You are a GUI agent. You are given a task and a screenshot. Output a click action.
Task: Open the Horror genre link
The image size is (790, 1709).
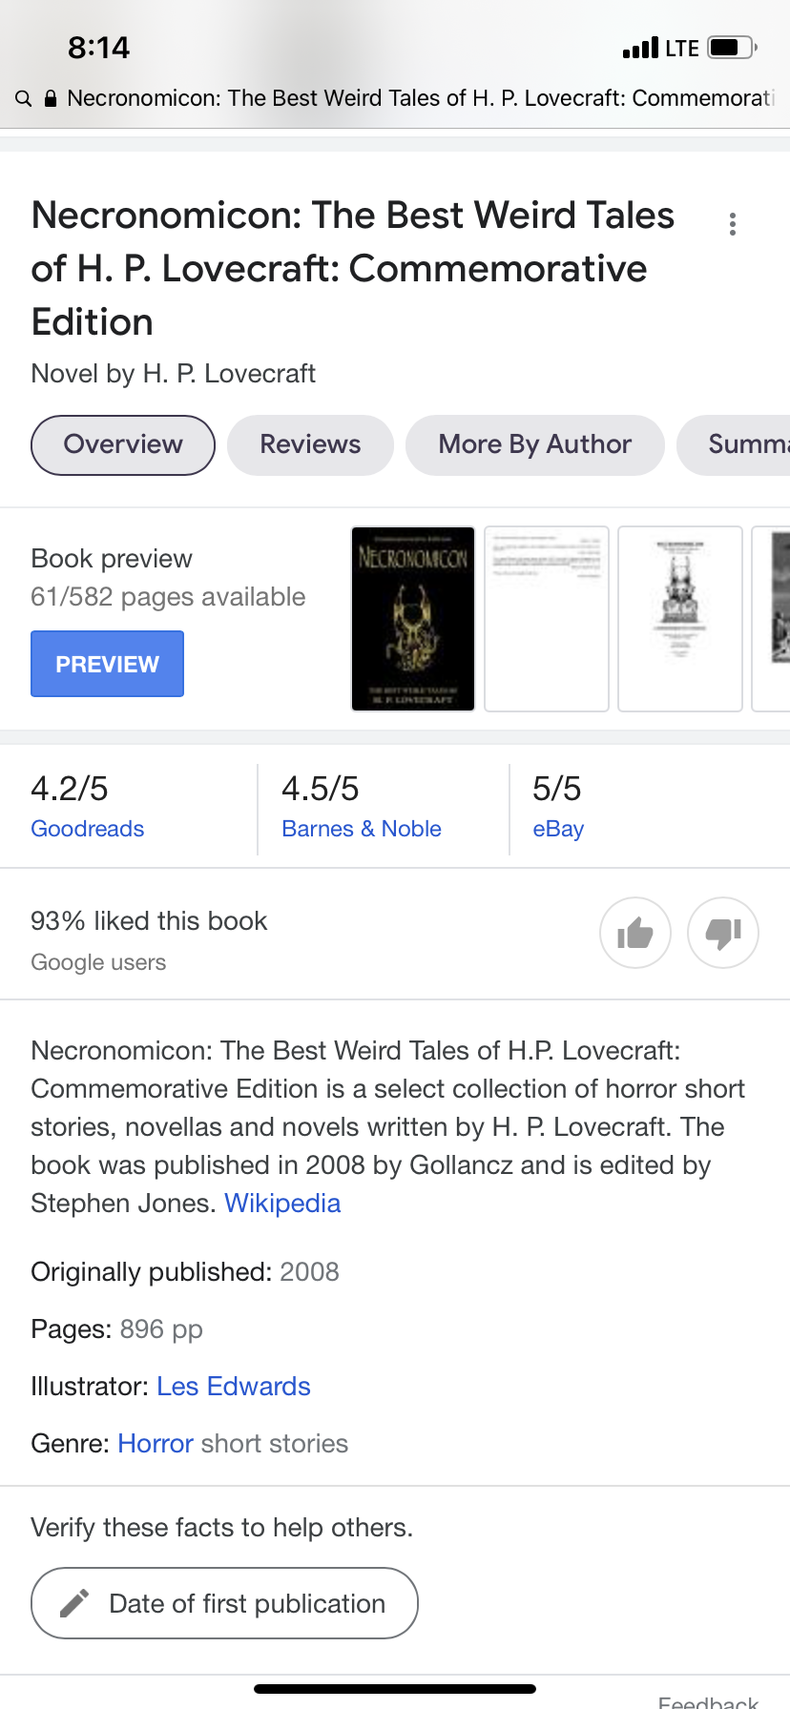156,1444
